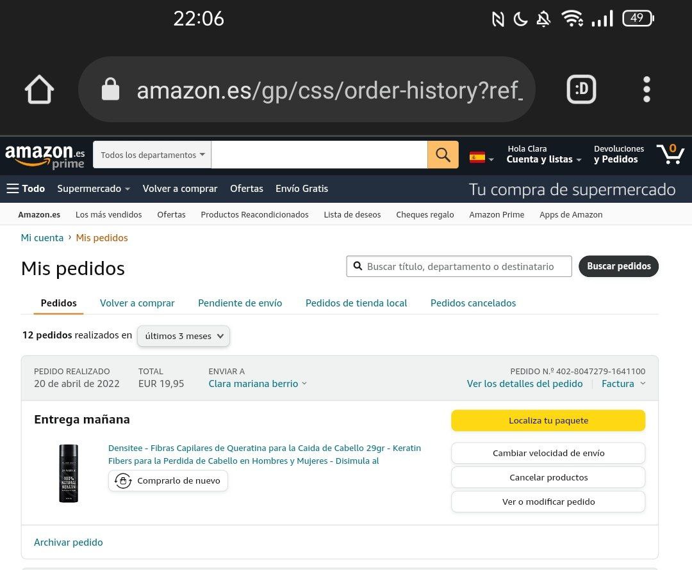Screen dimensions: 692x570
Task: Open the browser three-dot menu
Action: [647, 90]
